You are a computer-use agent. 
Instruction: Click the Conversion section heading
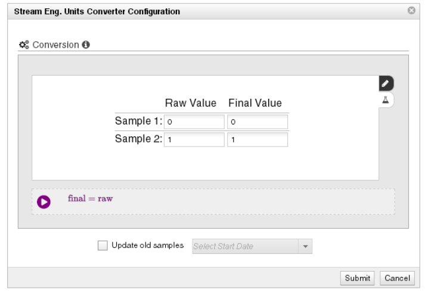click(x=55, y=45)
